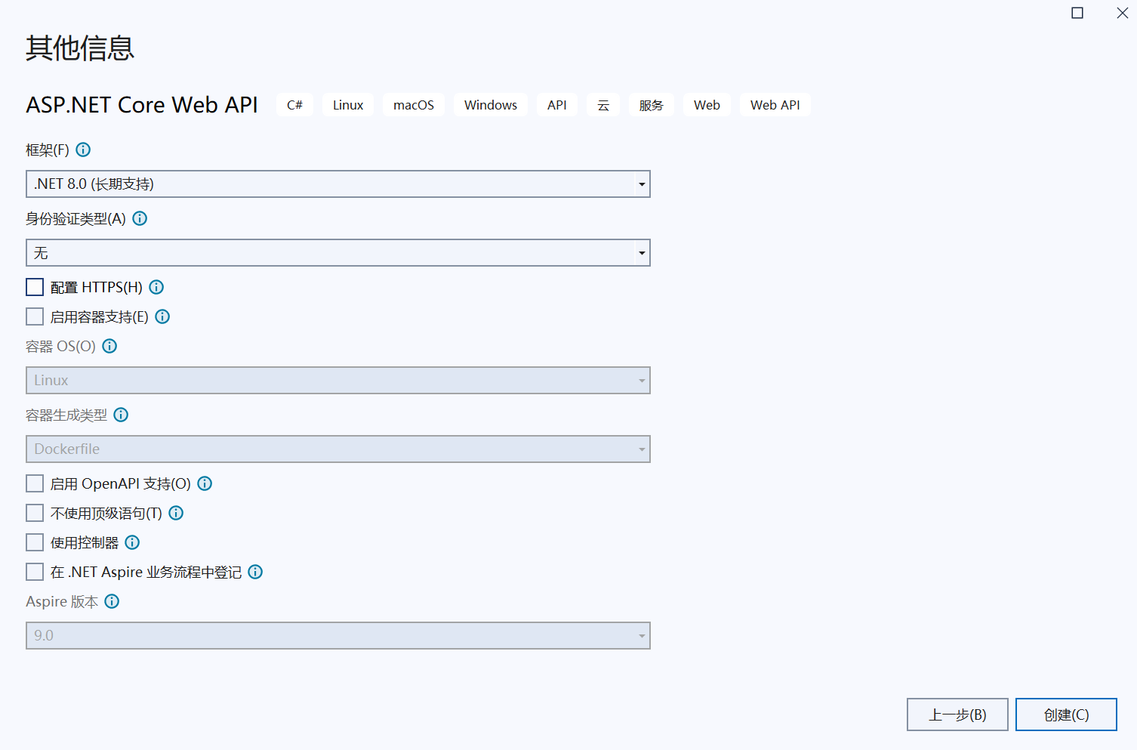The width and height of the screenshot is (1137, 750).
Task: Tick the 不使用顶级语句(T) checkbox
Action: tap(35, 513)
